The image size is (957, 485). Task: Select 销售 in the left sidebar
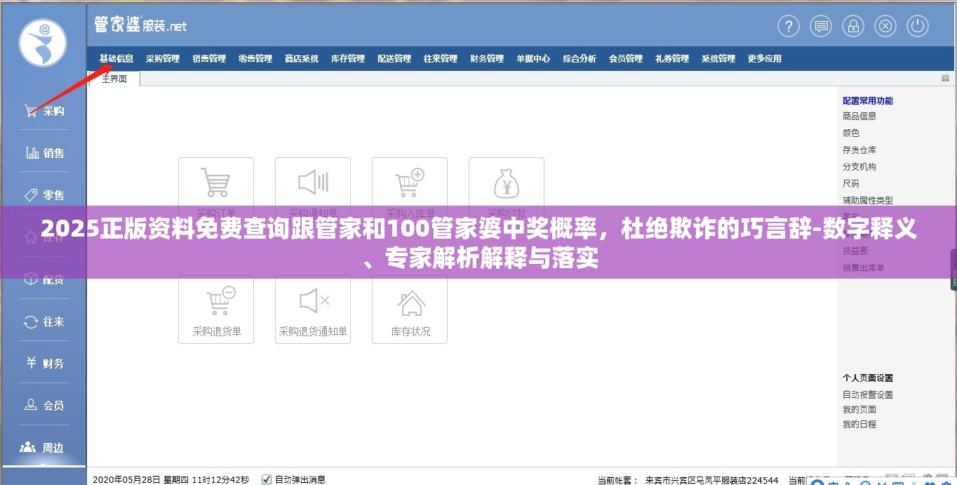[43, 153]
